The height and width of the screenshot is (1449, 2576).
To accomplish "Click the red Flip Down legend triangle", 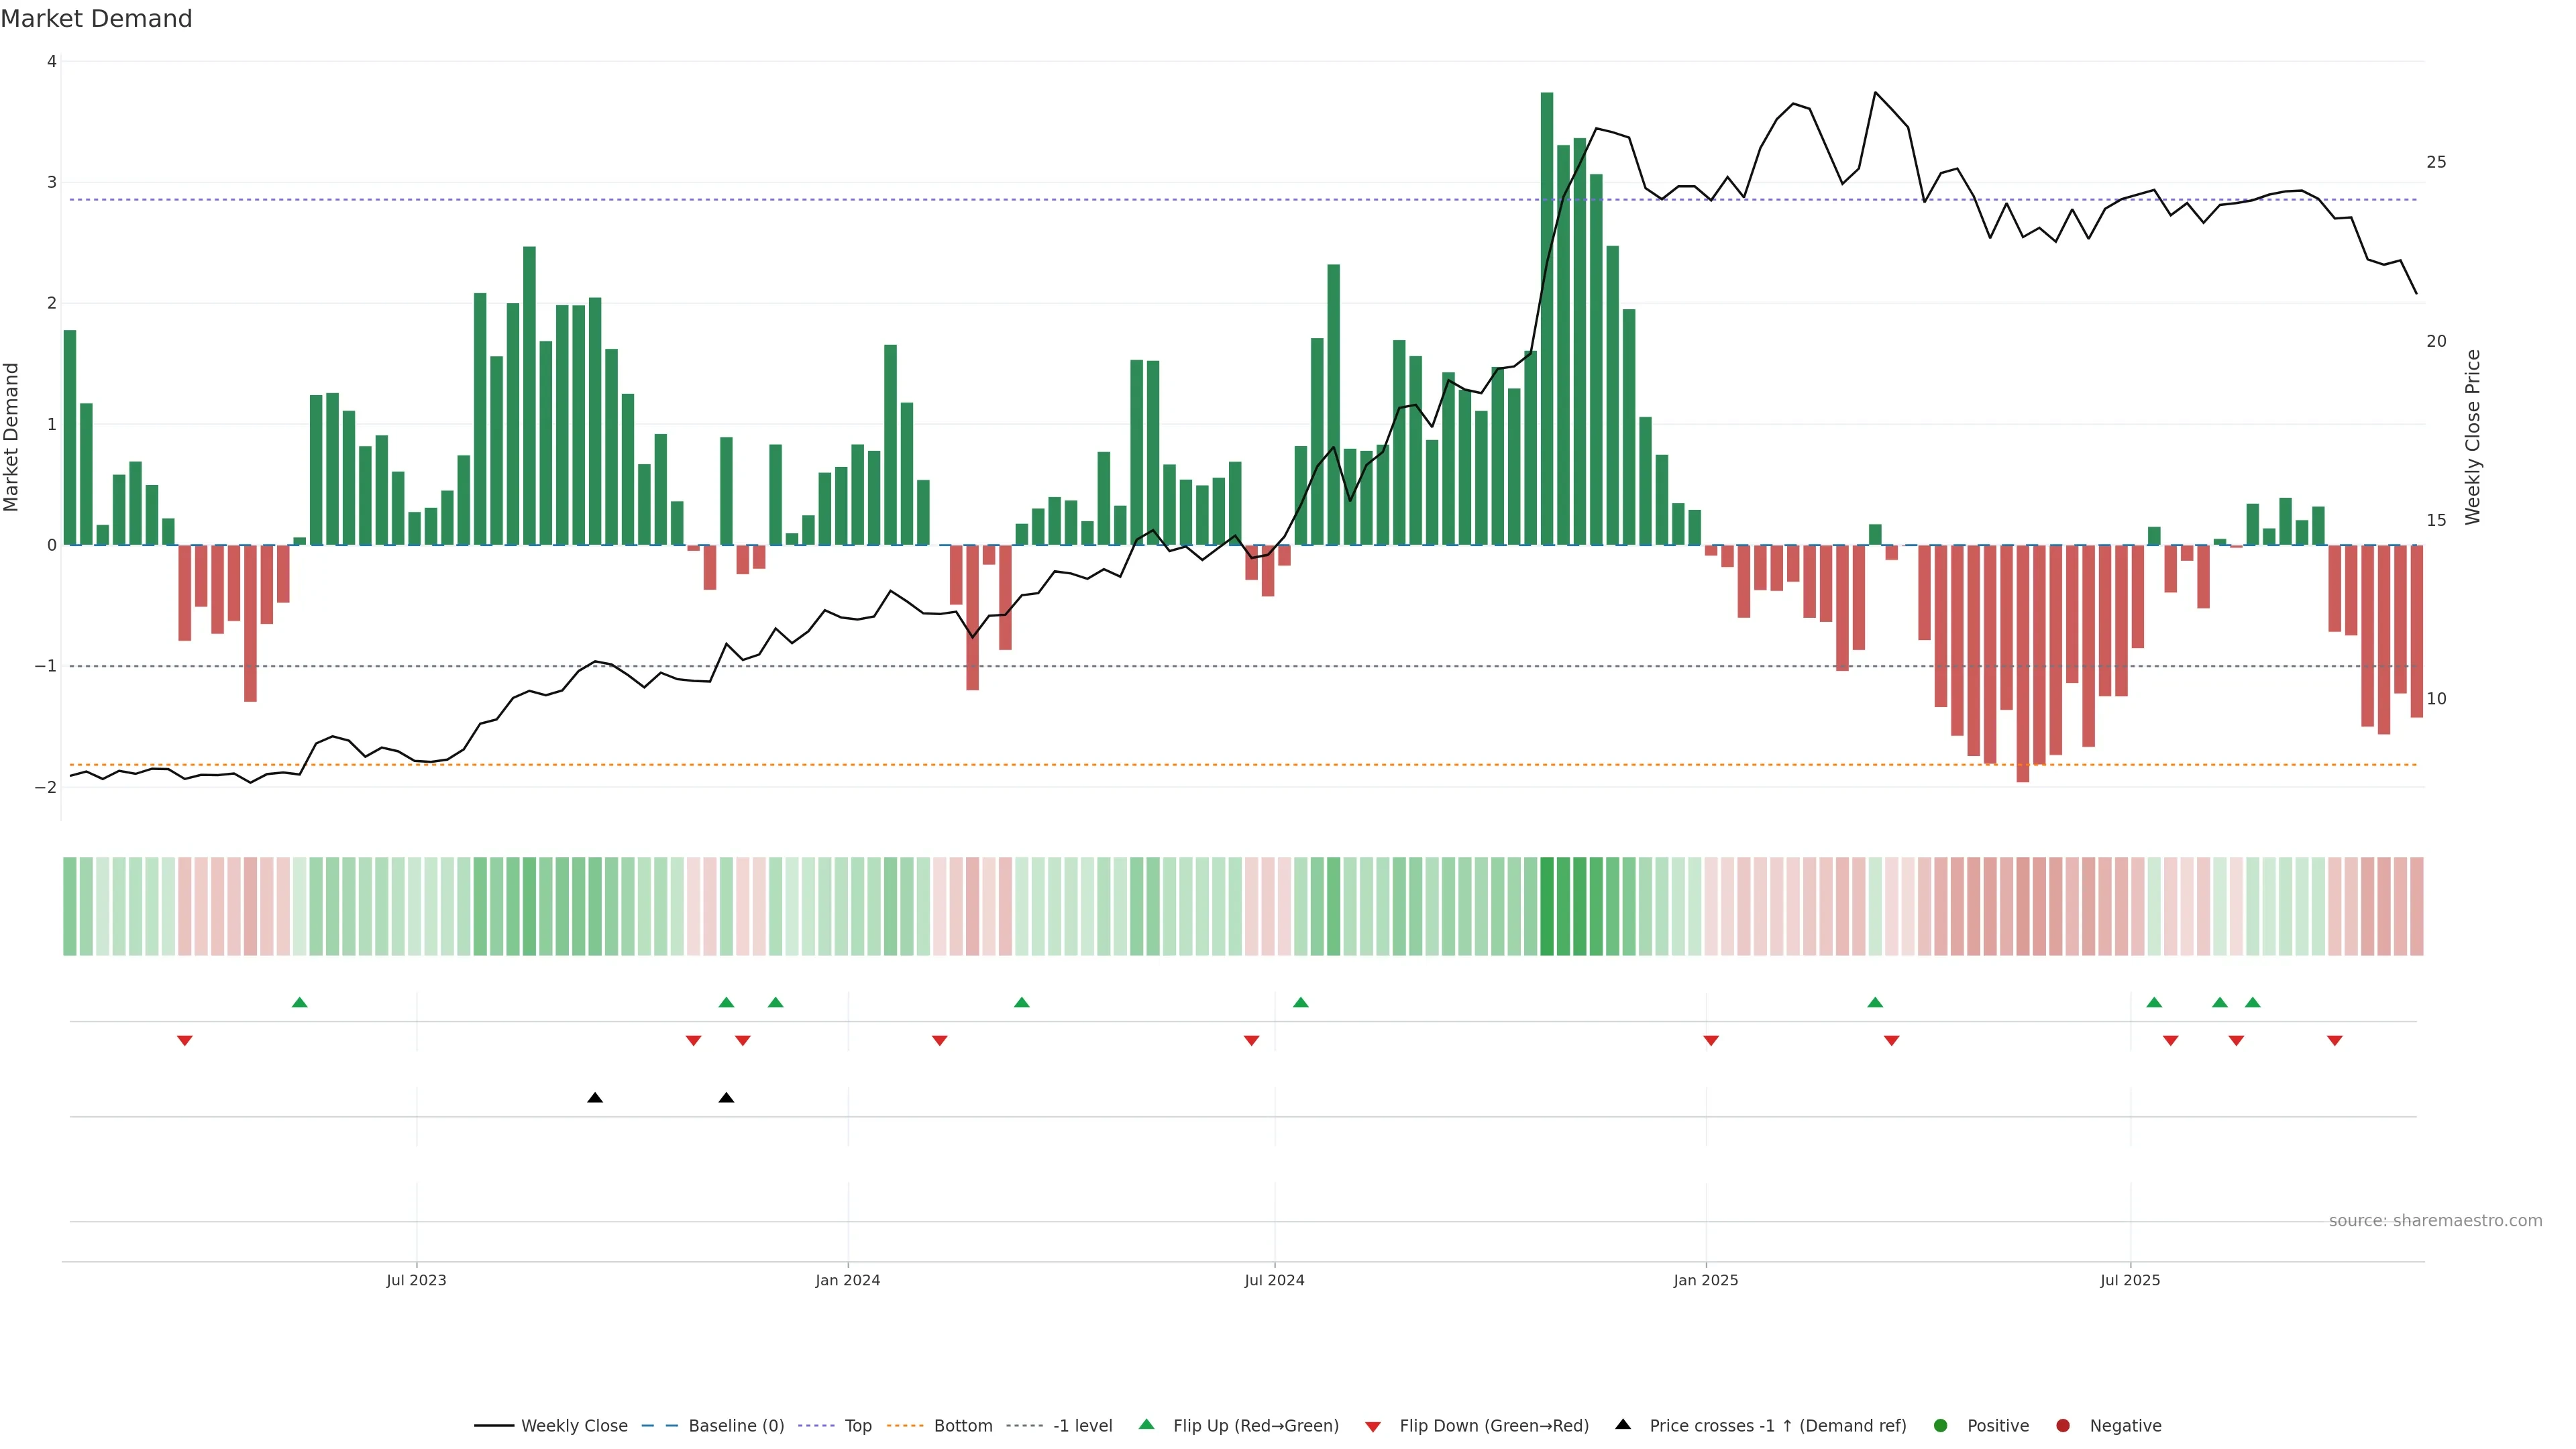I will click(x=1372, y=1426).
